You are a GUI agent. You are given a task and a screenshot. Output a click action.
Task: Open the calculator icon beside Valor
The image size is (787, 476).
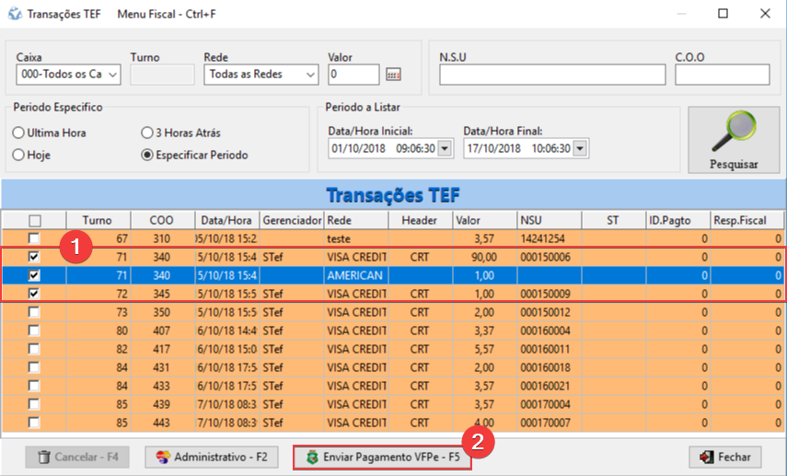pos(393,75)
